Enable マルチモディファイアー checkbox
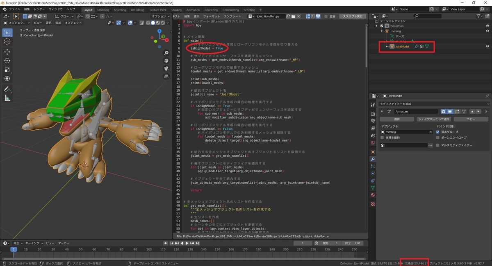Screen dimensions: 492x266 pyautogui.click(x=438, y=145)
